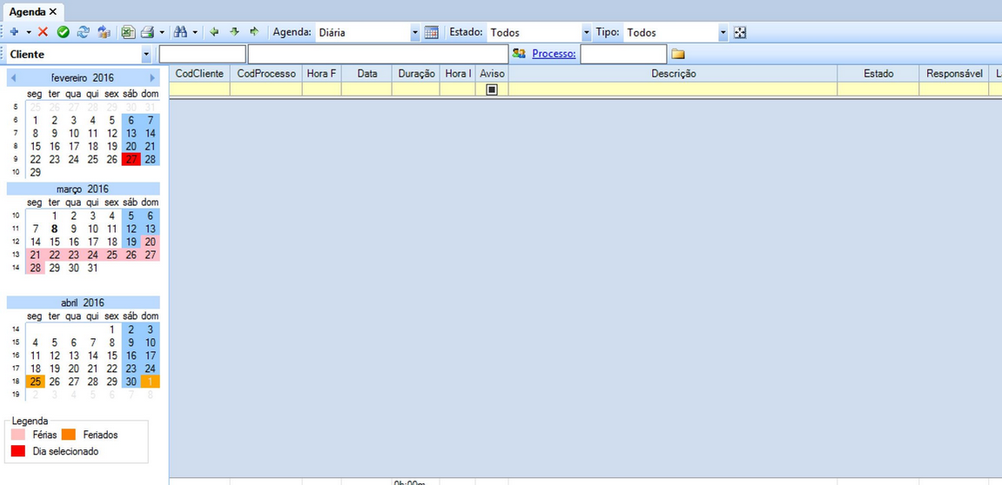Select April 15 in the calendar
Viewport: 1002px width, 485px height.
click(x=111, y=355)
